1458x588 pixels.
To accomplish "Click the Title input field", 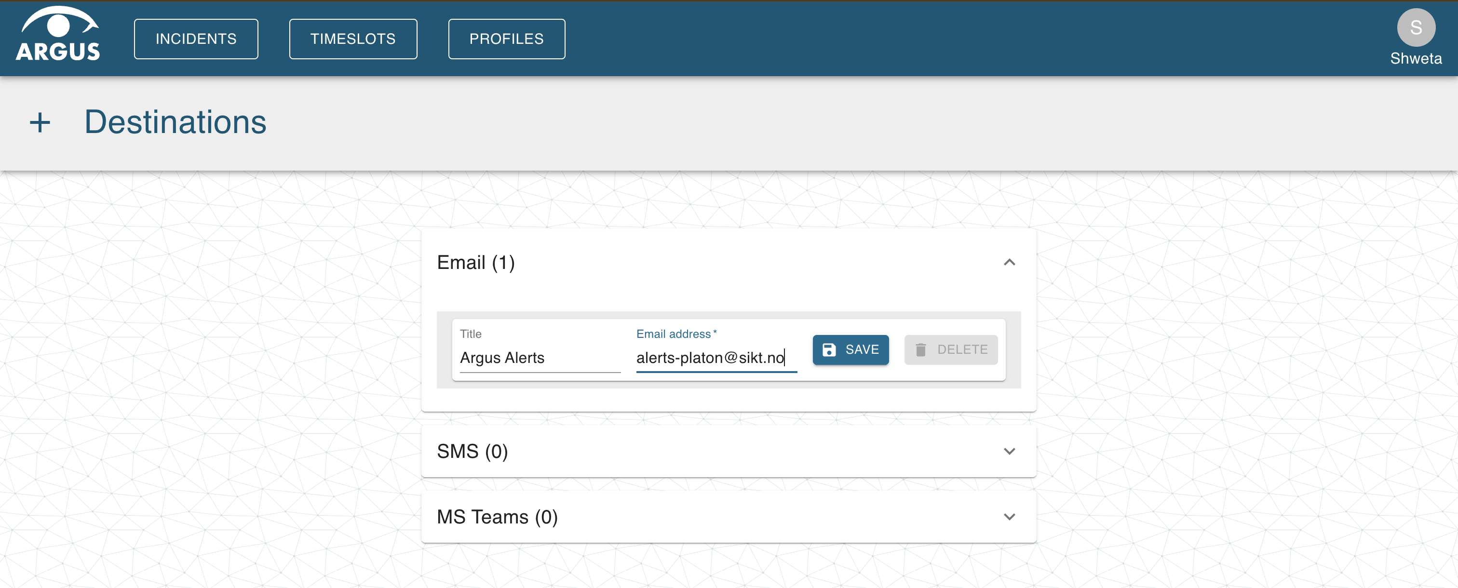I will [540, 357].
